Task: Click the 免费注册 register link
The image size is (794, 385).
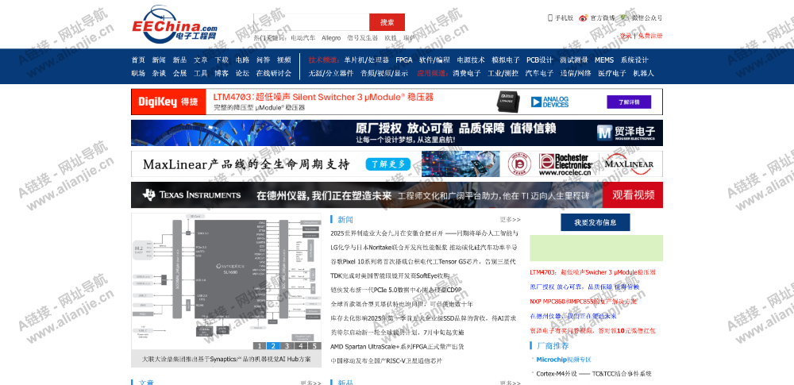Action: [650, 36]
